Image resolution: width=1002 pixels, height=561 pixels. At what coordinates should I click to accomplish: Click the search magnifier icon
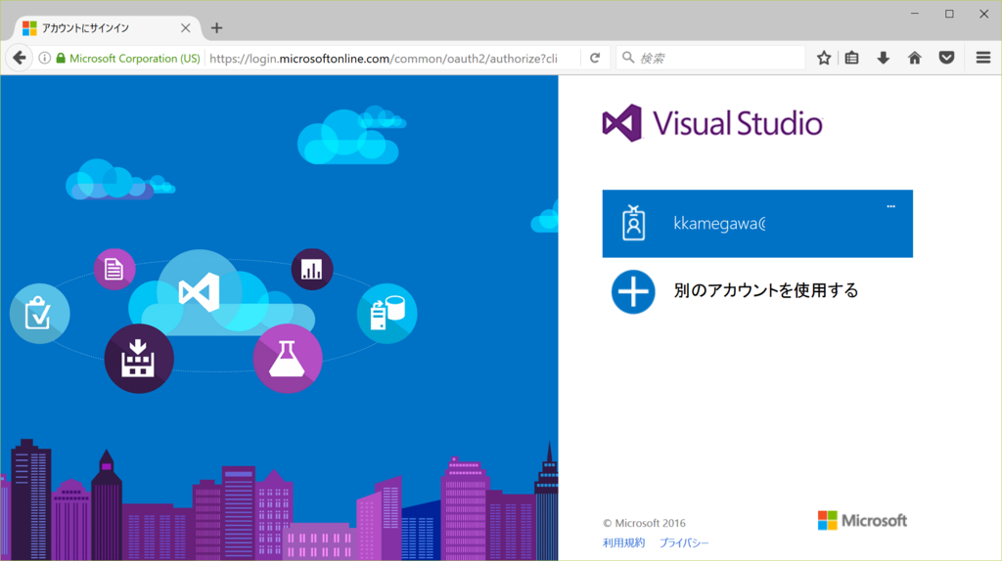pos(628,58)
